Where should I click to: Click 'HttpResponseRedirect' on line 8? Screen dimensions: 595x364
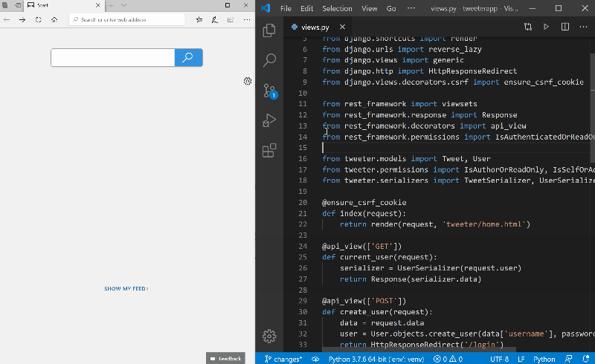[x=472, y=71]
